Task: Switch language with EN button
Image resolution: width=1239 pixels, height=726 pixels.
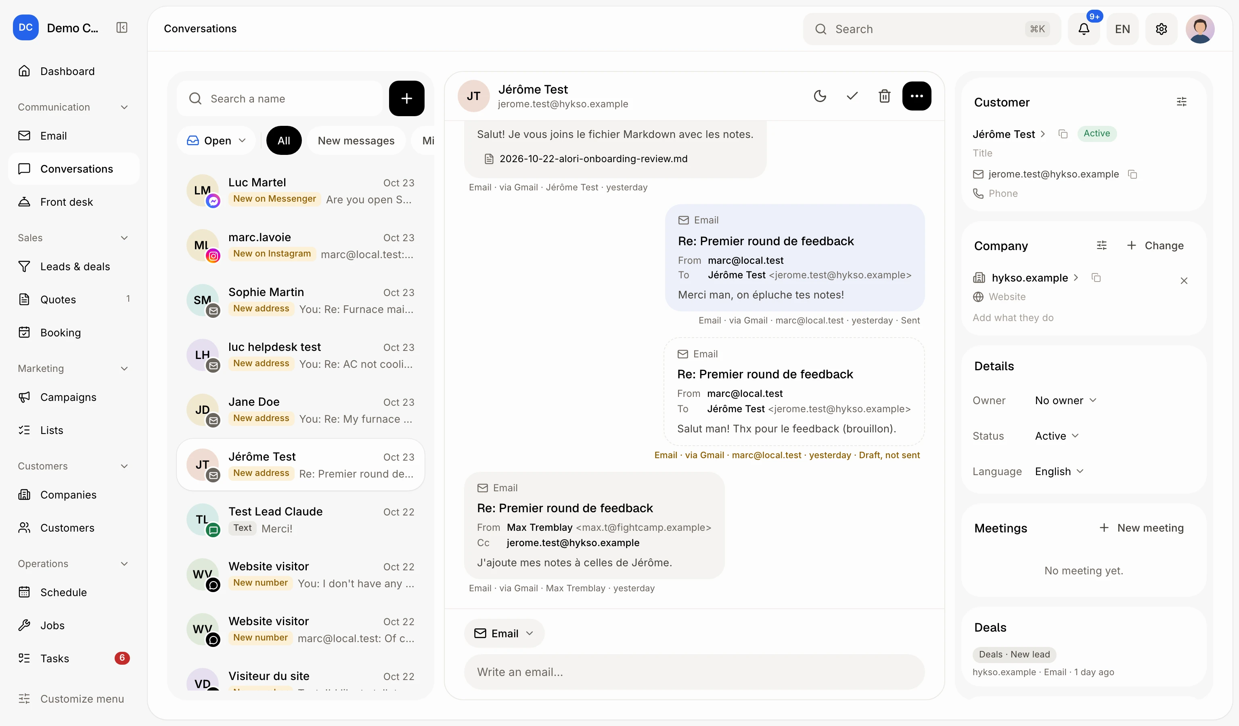Action: pyautogui.click(x=1122, y=29)
